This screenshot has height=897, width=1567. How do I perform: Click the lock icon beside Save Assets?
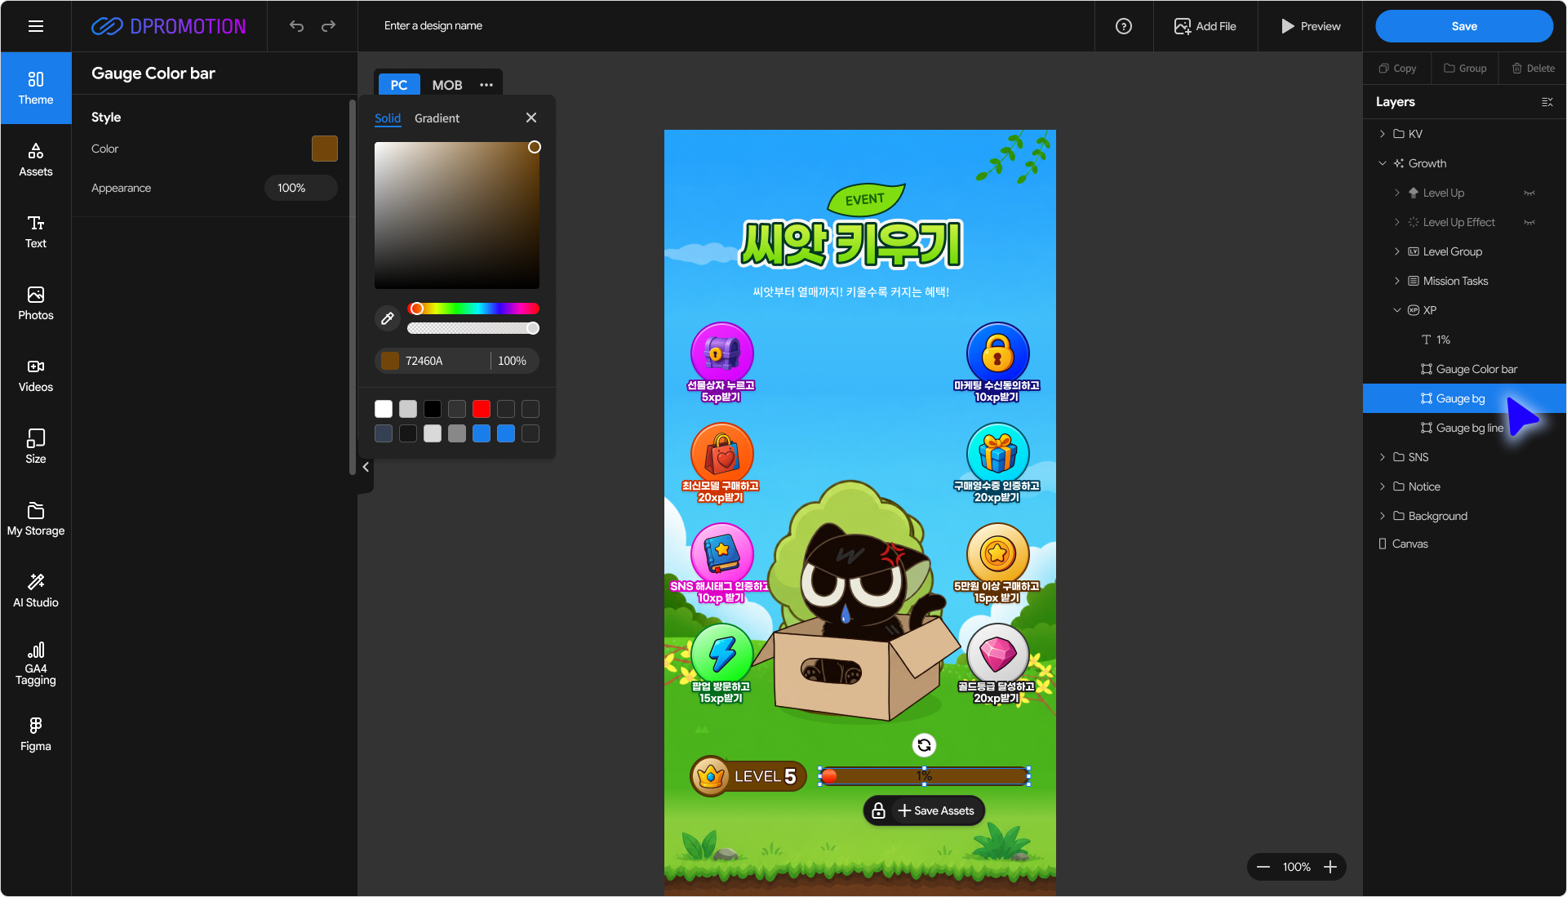[x=878, y=810]
